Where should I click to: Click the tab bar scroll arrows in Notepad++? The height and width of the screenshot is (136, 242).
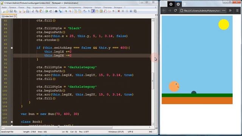click(156, 15)
